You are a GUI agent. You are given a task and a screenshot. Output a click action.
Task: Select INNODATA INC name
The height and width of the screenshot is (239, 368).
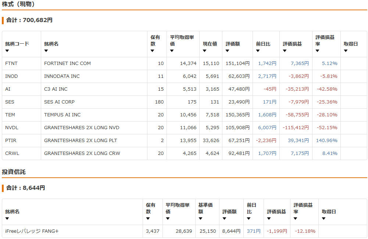62,76
